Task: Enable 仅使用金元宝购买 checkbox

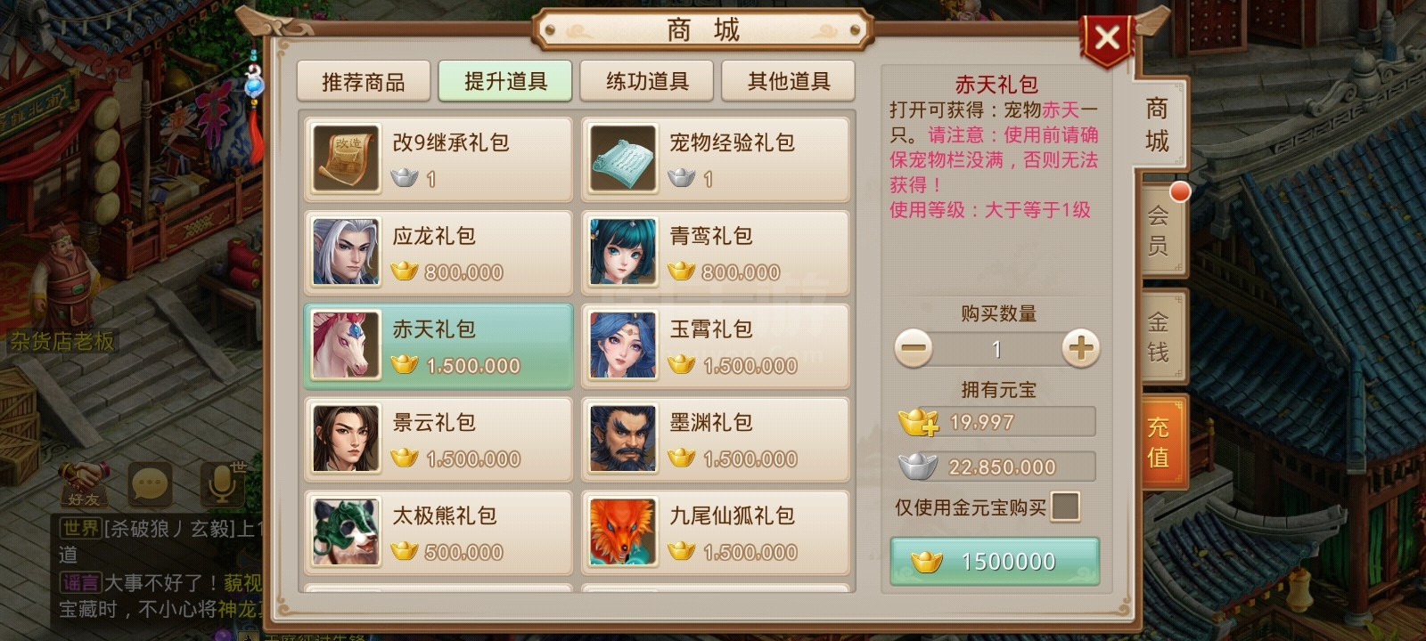Action: 1065,507
